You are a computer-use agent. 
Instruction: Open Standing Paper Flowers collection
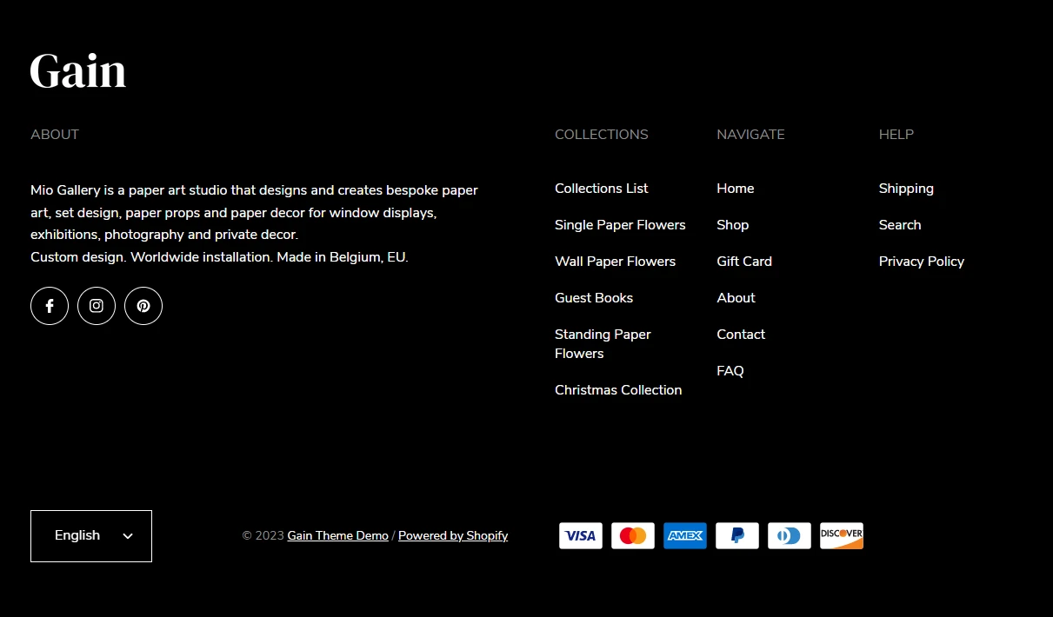pos(603,344)
